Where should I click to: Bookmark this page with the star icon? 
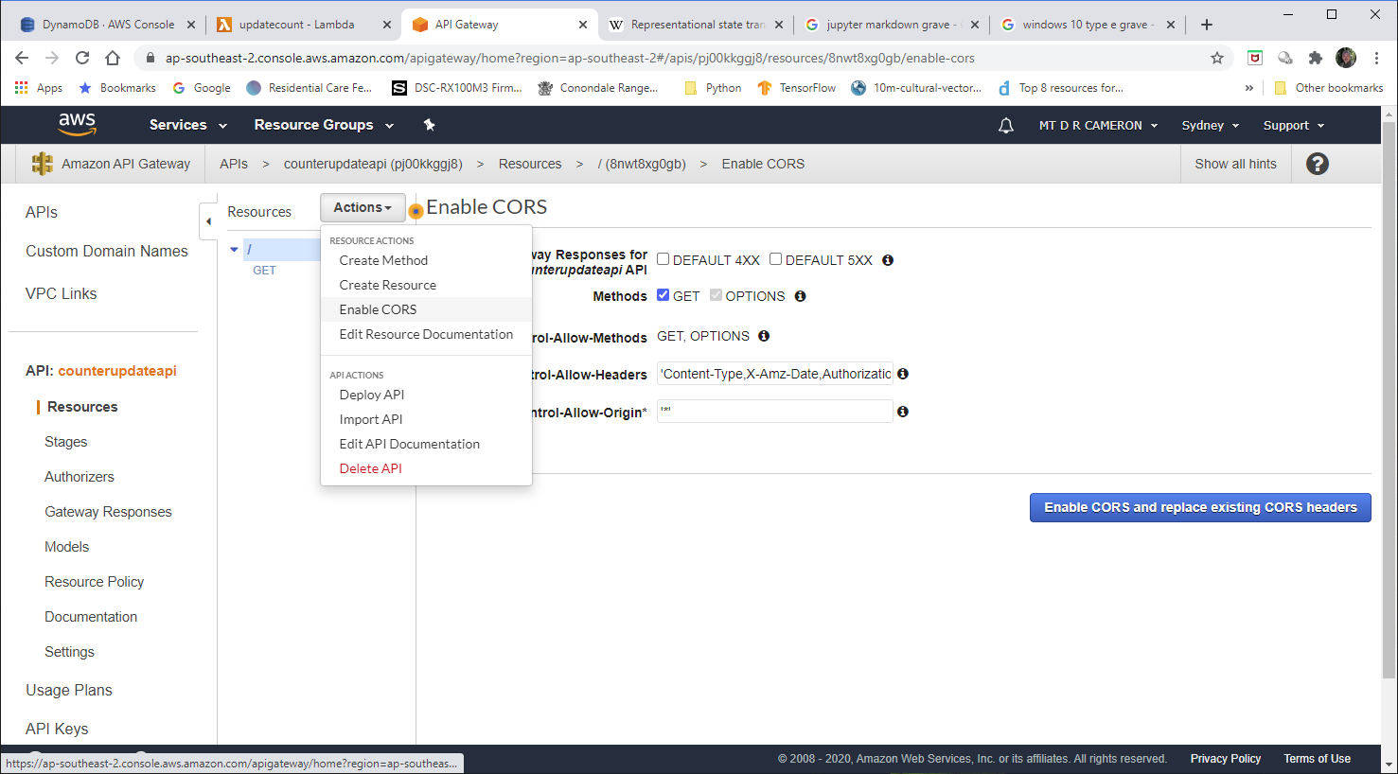coord(1217,58)
